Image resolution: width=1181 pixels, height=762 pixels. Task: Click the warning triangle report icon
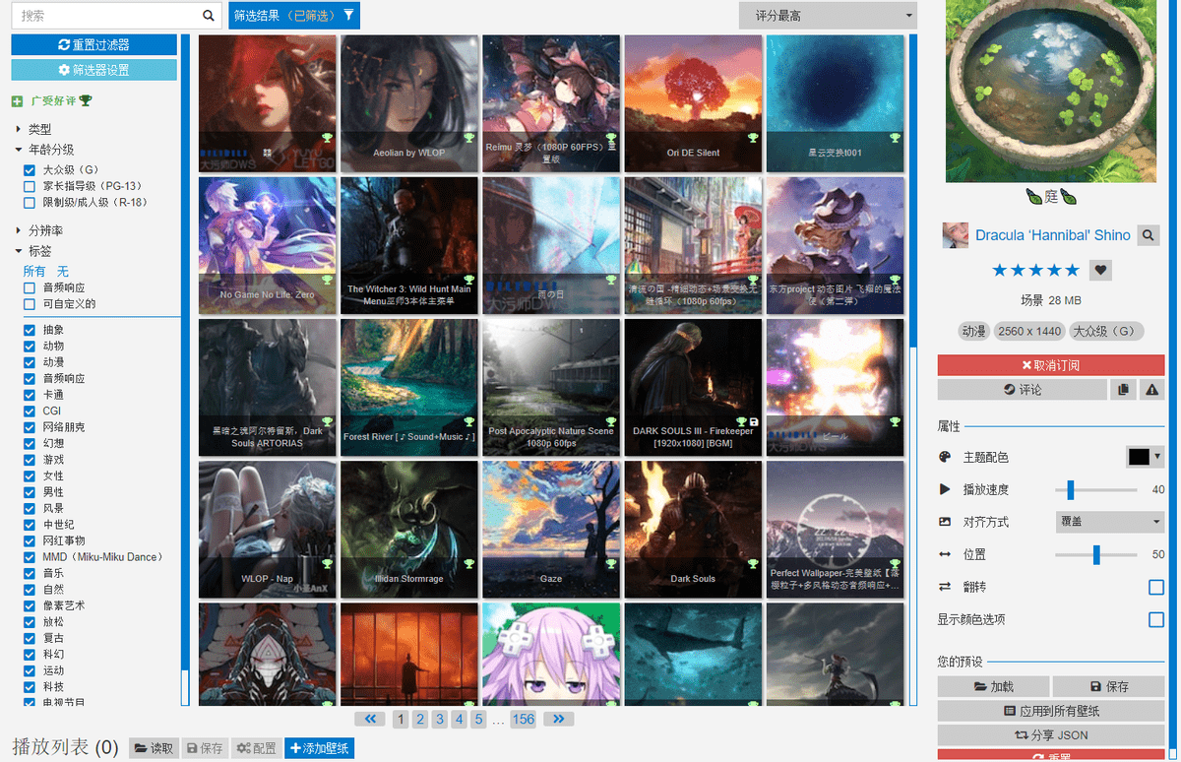(1150, 390)
